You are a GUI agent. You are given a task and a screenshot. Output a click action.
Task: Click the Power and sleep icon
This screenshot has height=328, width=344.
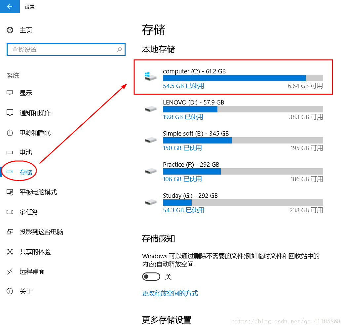pyautogui.click(x=10, y=133)
